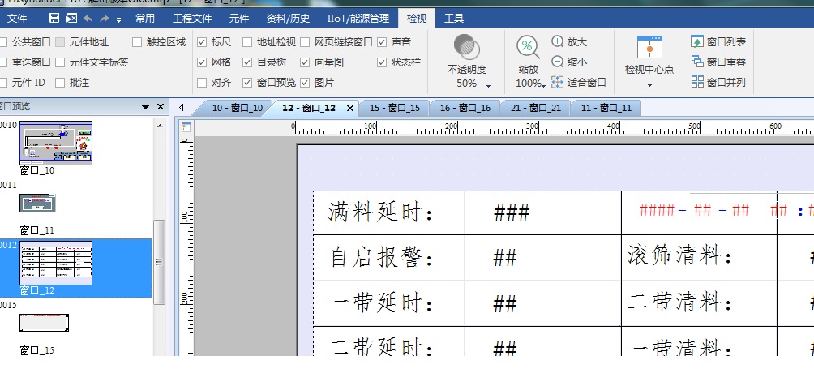Select the 窗口_10 preview thumbnail
Screen dimensions: 814x373
pos(56,143)
